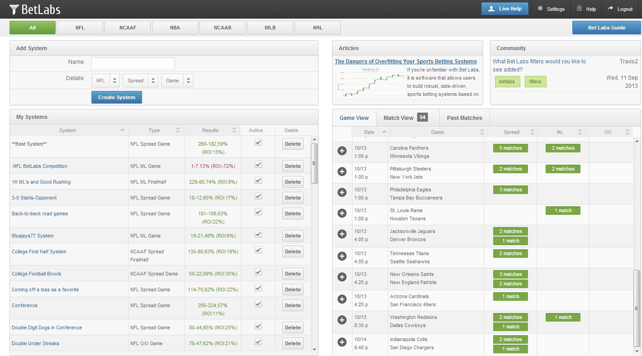Toggle Active for 3-0 Starts-Opponent
Screen dimensions: 642x356
[x=258, y=196]
